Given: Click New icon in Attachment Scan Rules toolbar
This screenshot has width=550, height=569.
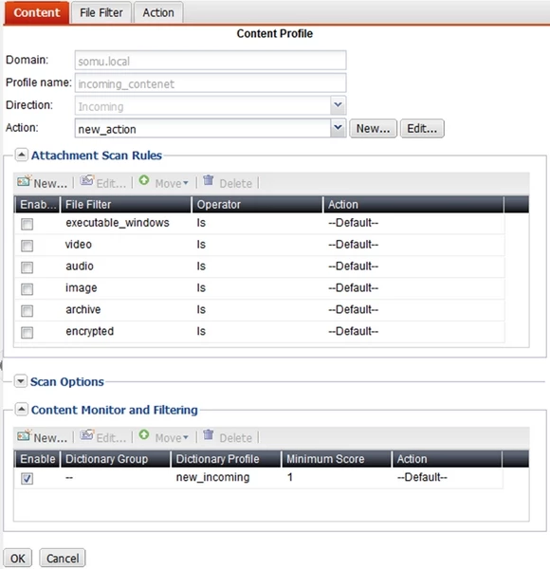Looking at the screenshot, I should point(24,181).
